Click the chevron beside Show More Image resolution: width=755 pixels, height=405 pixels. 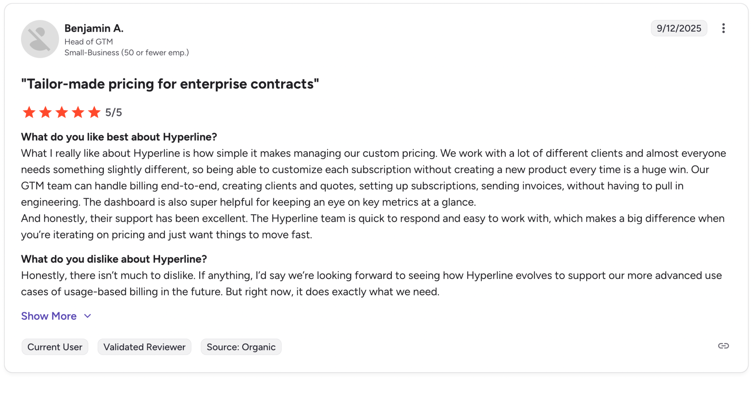[x=88, y=316]
